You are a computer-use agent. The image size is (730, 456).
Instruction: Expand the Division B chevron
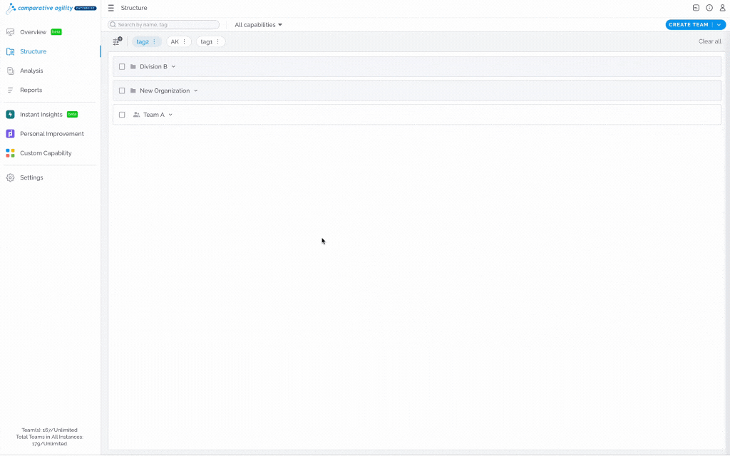point(174,66)
